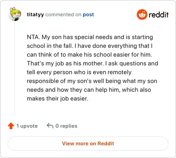Click the final line "makes their job easier."

pos(58,99)
